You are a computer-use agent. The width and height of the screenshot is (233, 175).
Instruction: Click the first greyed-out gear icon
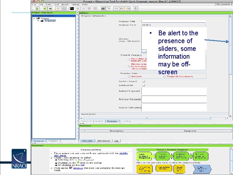(x=78, y=9)
